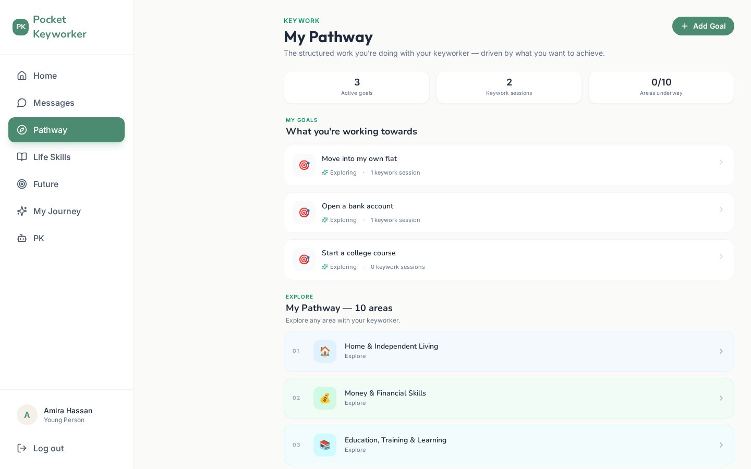Click the Amira Hassan profile name
The height and width of the screenshot is (469, 751).
pyautogui.click(x=68, y=411)
